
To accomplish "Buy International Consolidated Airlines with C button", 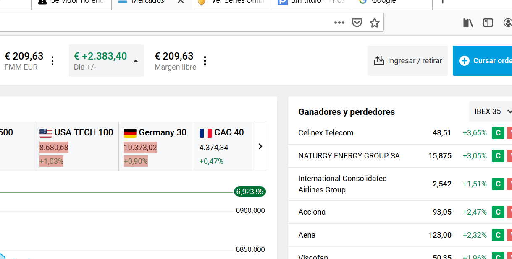I will pyautogui.click(x=498, y=184).
